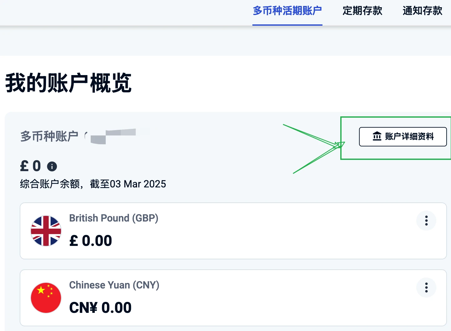
Task: Click the £ 0.00 GBP balance
Action: click(91, 241)
